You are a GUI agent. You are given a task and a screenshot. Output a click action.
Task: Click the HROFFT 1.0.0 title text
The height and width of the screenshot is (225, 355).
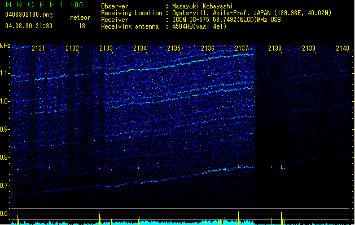(x=44, y=4)
